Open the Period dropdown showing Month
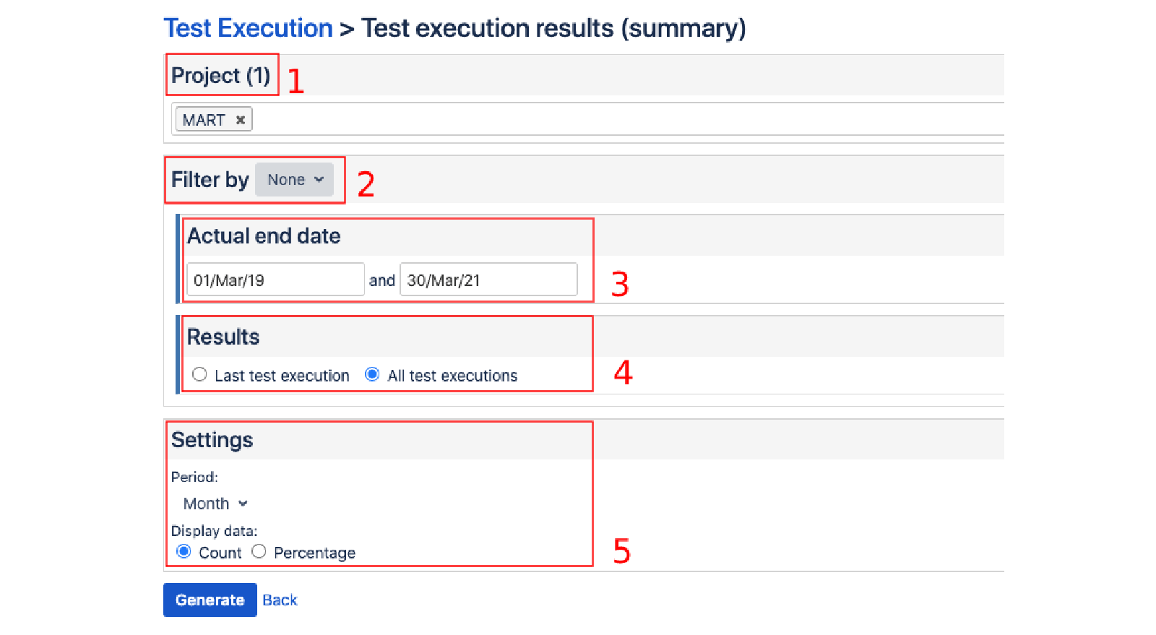1156x635 pixels. [x=213, y=504]
